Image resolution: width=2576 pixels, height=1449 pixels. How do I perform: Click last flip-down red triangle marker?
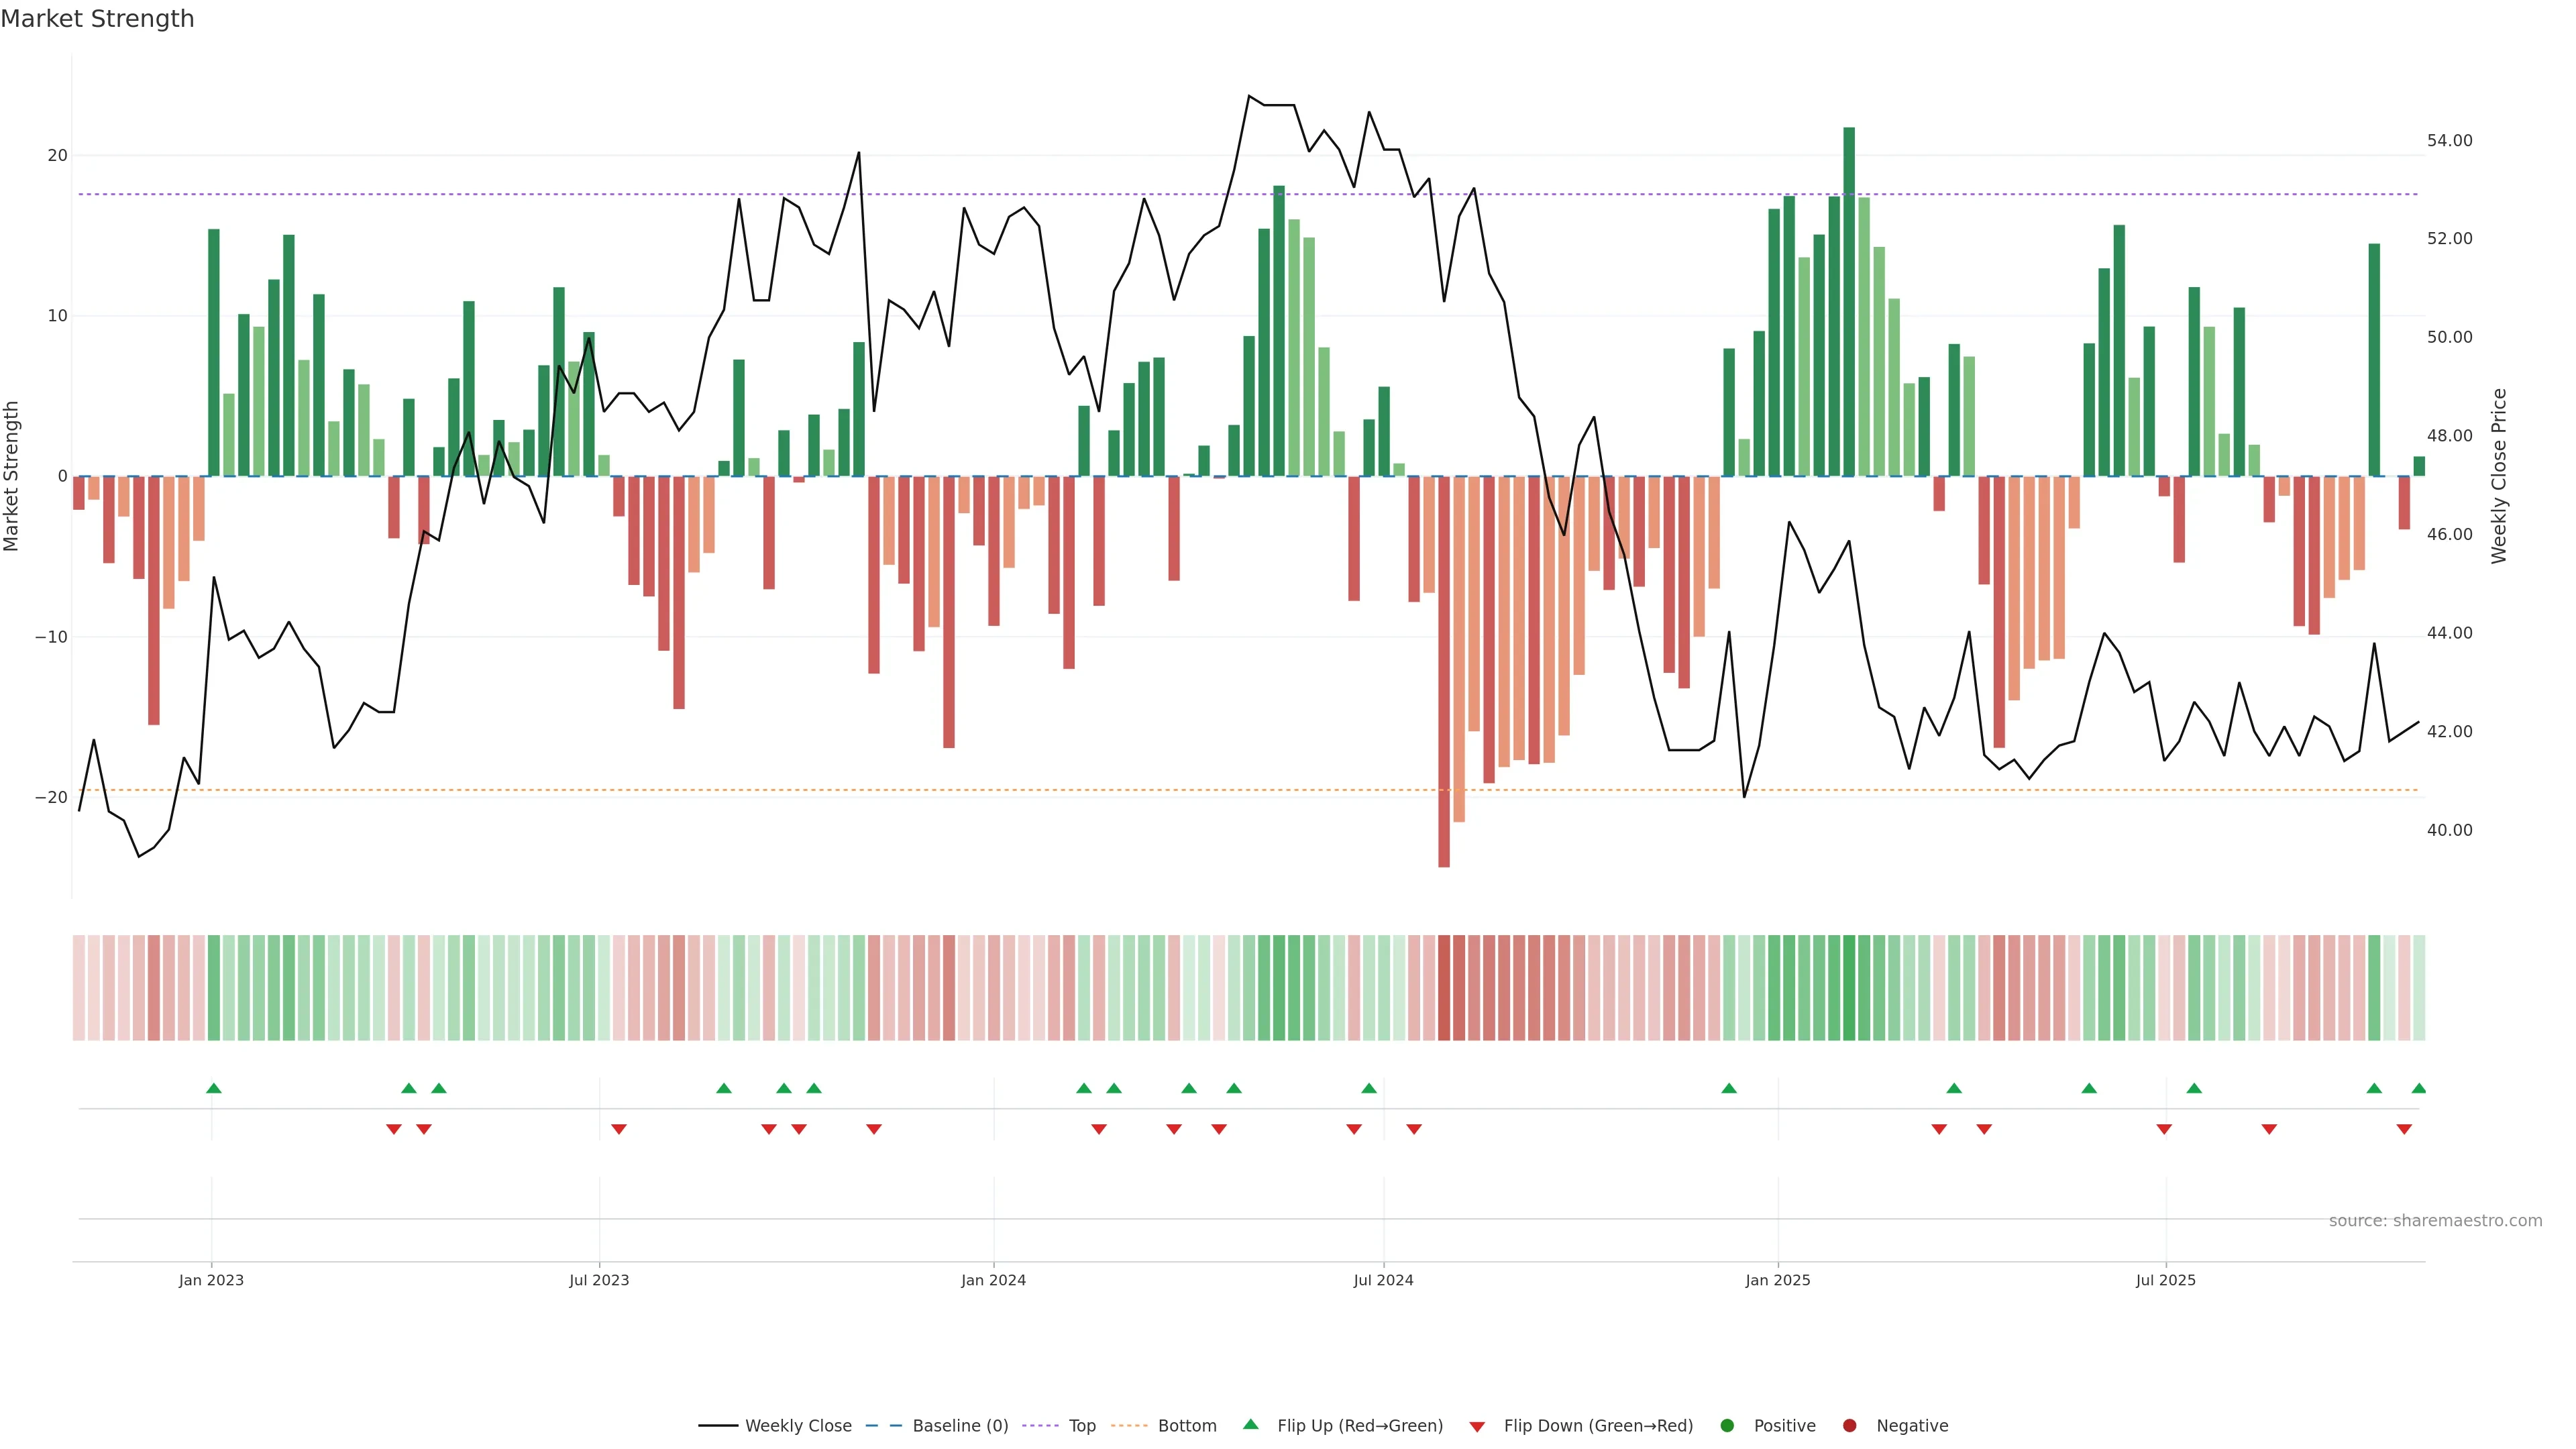[x=2404, y=1129]
